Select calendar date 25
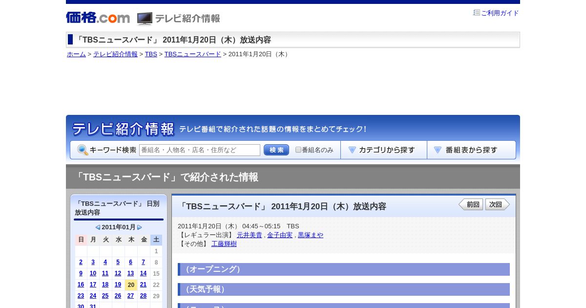This screenshot has height=308, width=586. 105,296
